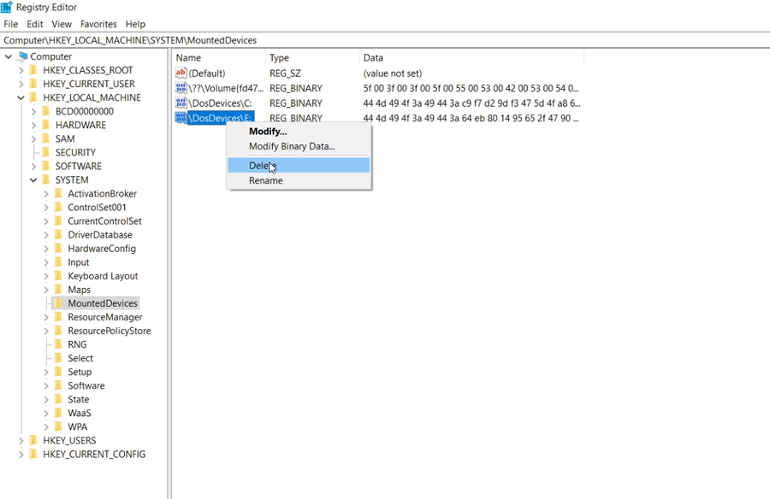The width and height of the screenshot is (770, 499).
Task: Expand the ResourceManager key node
Action: coord(46,317)
